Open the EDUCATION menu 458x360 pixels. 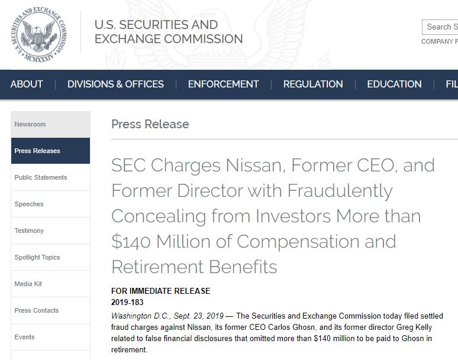[x=394, y=85]
